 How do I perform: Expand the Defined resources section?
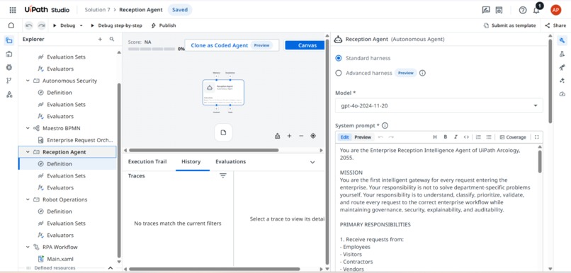click(111, 268)
